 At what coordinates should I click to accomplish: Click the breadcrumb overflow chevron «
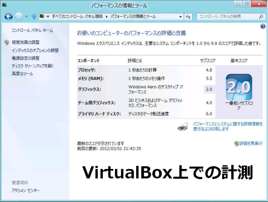tap(48, 17)
